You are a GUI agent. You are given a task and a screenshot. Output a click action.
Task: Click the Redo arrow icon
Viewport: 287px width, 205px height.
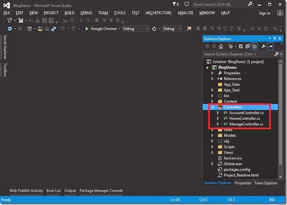click(x=74, y=29)
